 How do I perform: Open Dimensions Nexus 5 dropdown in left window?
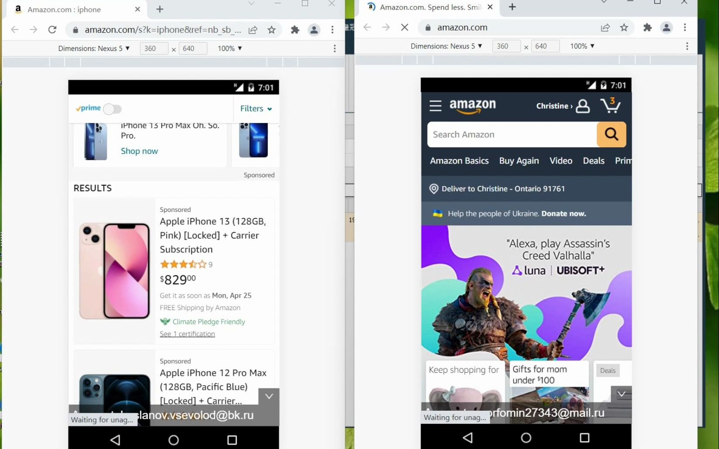tap(94, 48)
